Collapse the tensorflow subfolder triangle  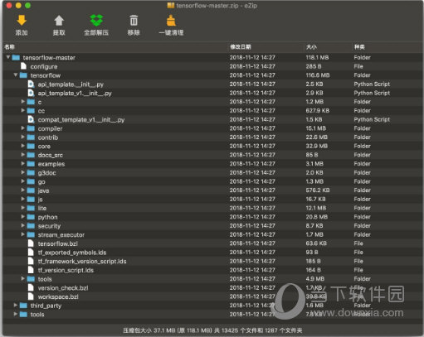(x=16, y=75)
